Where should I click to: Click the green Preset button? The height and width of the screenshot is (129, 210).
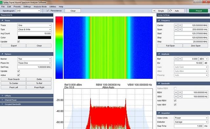tap(199, 11)
